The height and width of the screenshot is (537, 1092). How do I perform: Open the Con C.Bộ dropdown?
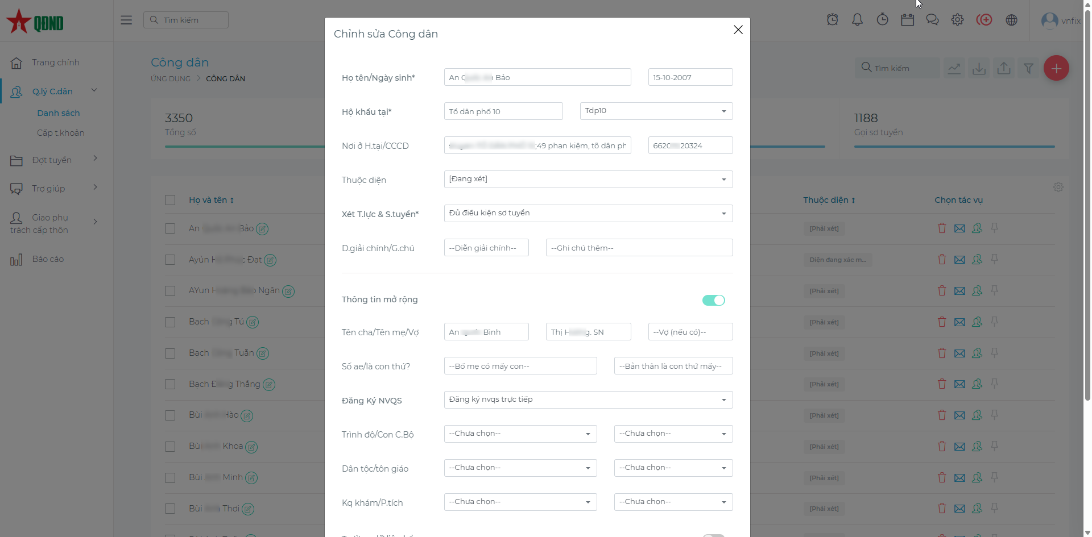point(673,434)
